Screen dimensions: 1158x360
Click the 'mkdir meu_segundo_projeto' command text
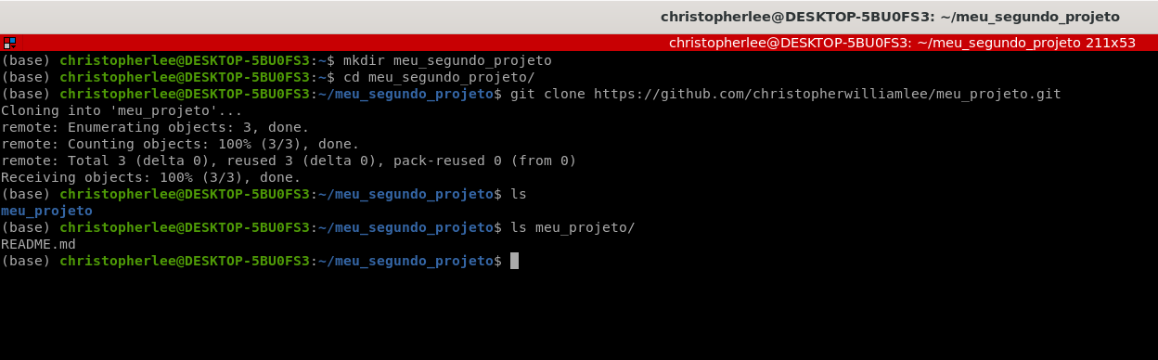click(x=447, y=60)
